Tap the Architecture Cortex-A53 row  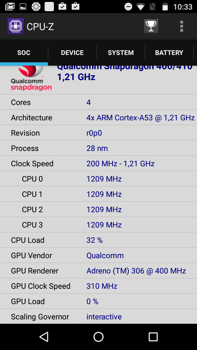[x=99, y=118]
